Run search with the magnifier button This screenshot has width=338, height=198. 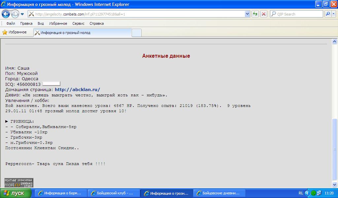pos(328,14)
